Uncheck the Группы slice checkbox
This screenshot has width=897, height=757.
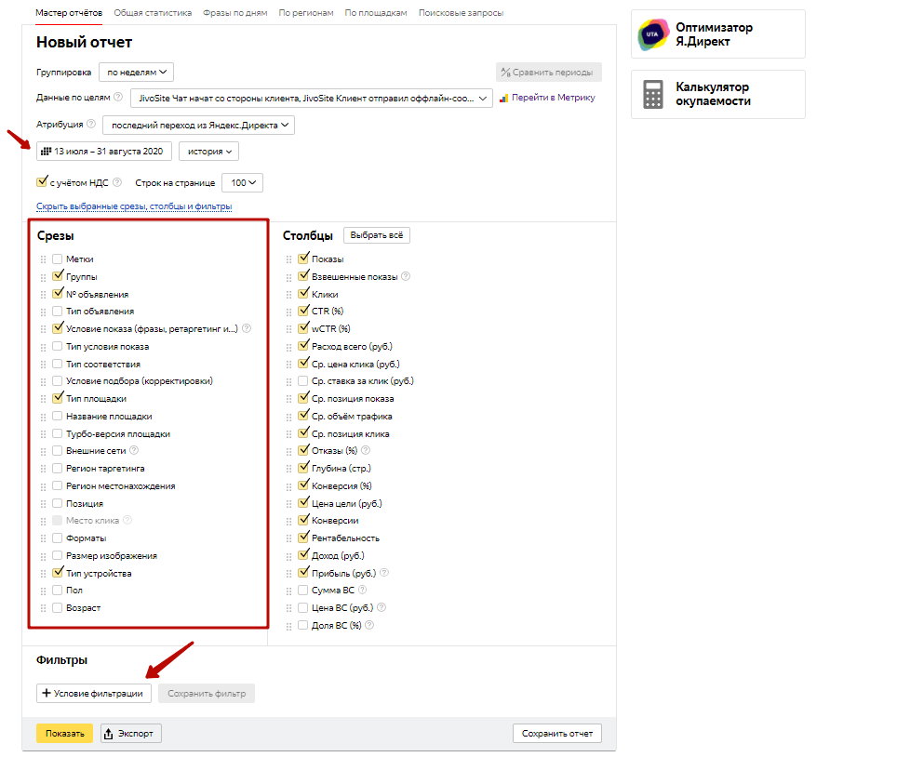pyautogui.click(x=57, y=276)
